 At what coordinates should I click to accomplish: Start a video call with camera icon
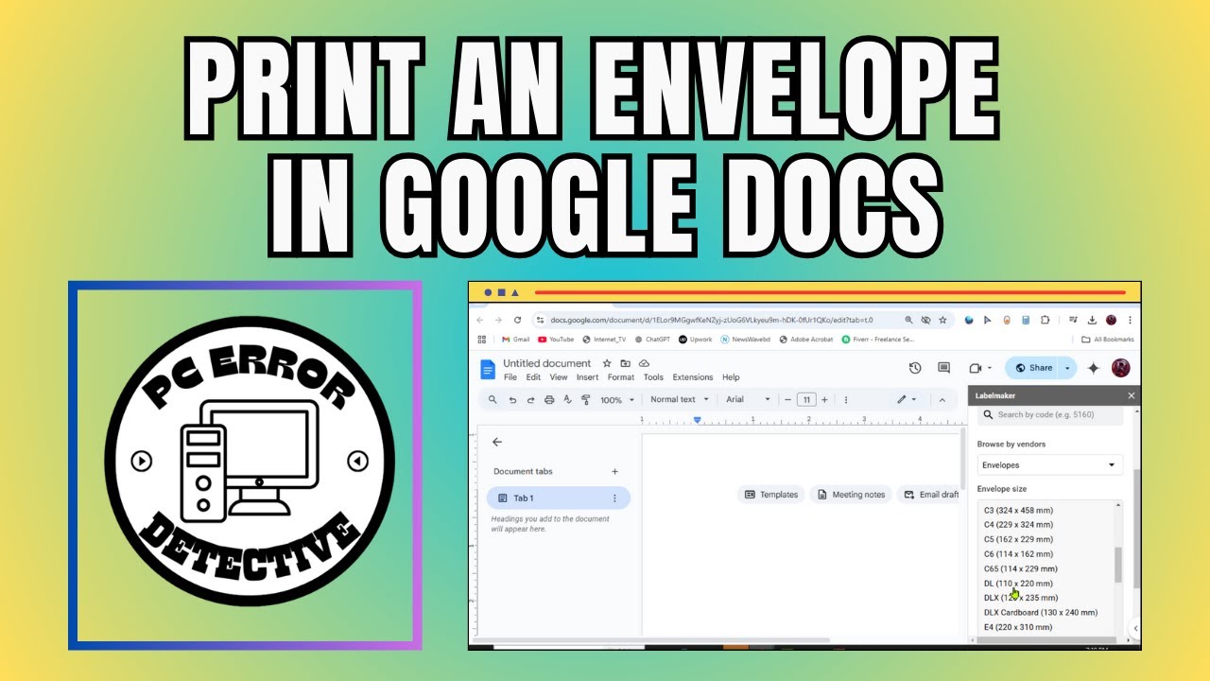click(x=976, y=368)
